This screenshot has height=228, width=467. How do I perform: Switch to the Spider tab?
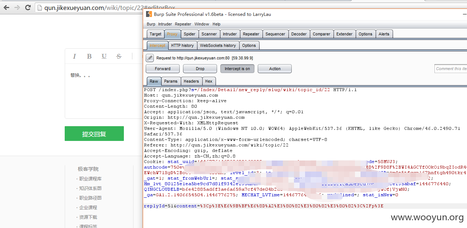coord(190,34)
